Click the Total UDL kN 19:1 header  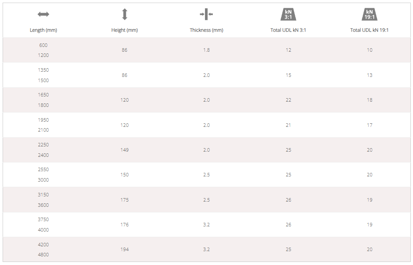pyautogui.click(x=370, y=30)
